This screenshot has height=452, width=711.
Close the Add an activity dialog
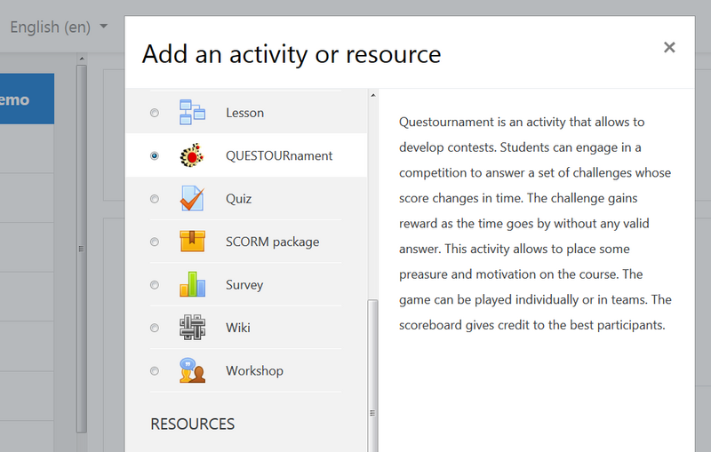(669, 47)
